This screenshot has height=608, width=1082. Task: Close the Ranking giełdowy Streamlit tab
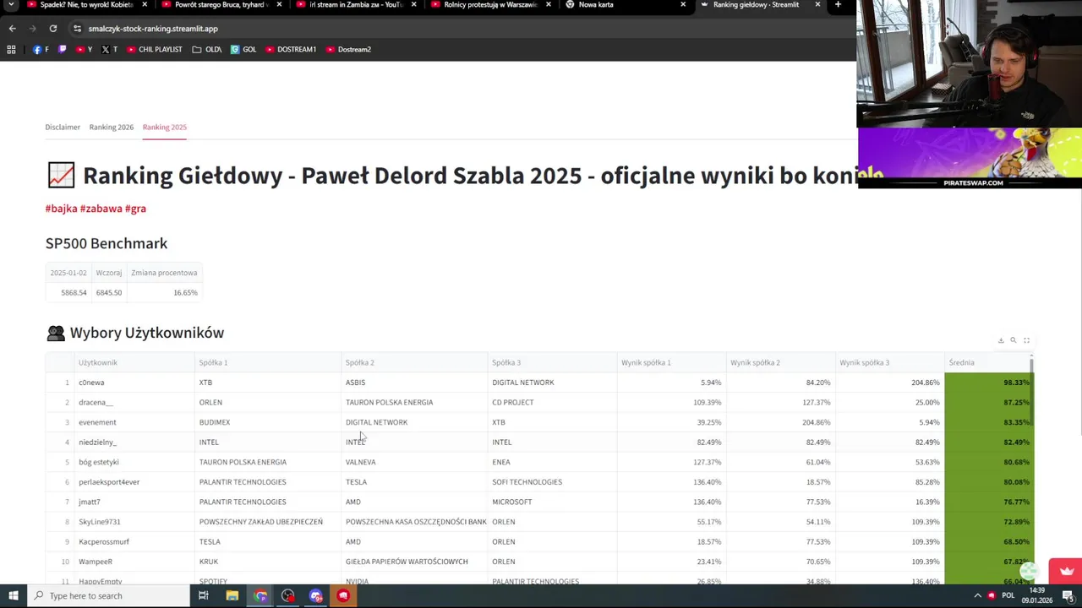pos(817,5)
